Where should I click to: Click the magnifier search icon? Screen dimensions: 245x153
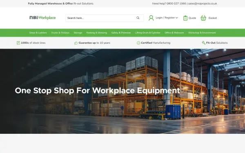coord(138,18)
